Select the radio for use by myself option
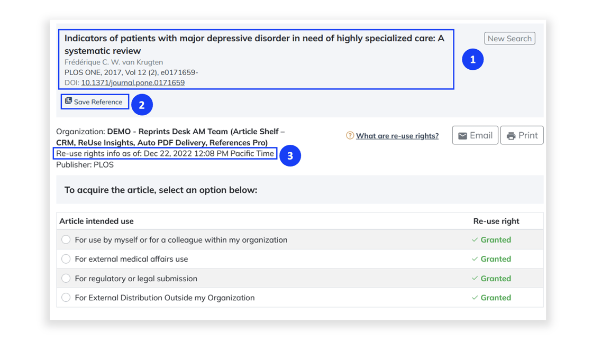 click(x=66, y=239)
